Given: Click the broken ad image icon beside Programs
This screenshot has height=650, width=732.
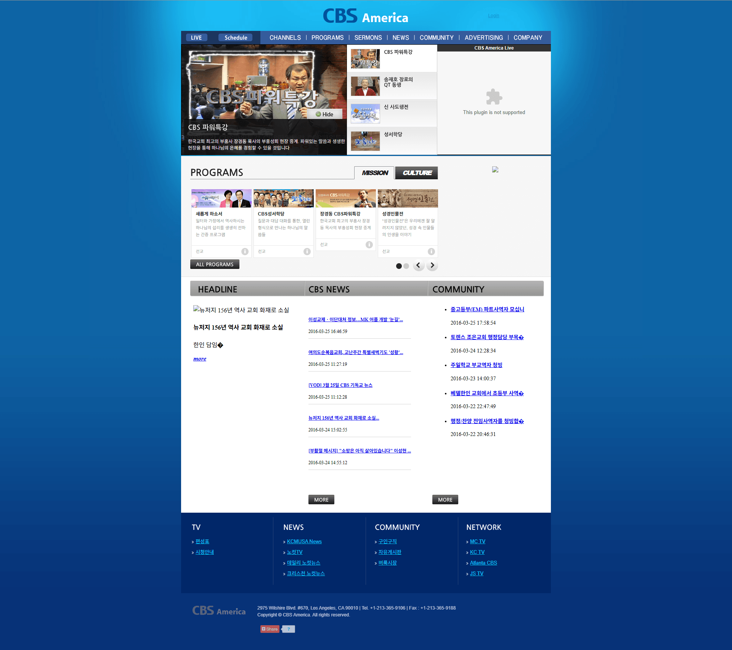Looking at the screenshot, I should [495, 169].
